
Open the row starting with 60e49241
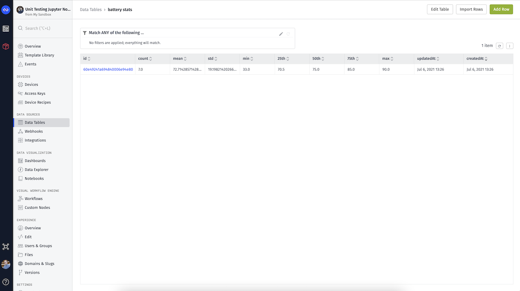coord(108,69)
